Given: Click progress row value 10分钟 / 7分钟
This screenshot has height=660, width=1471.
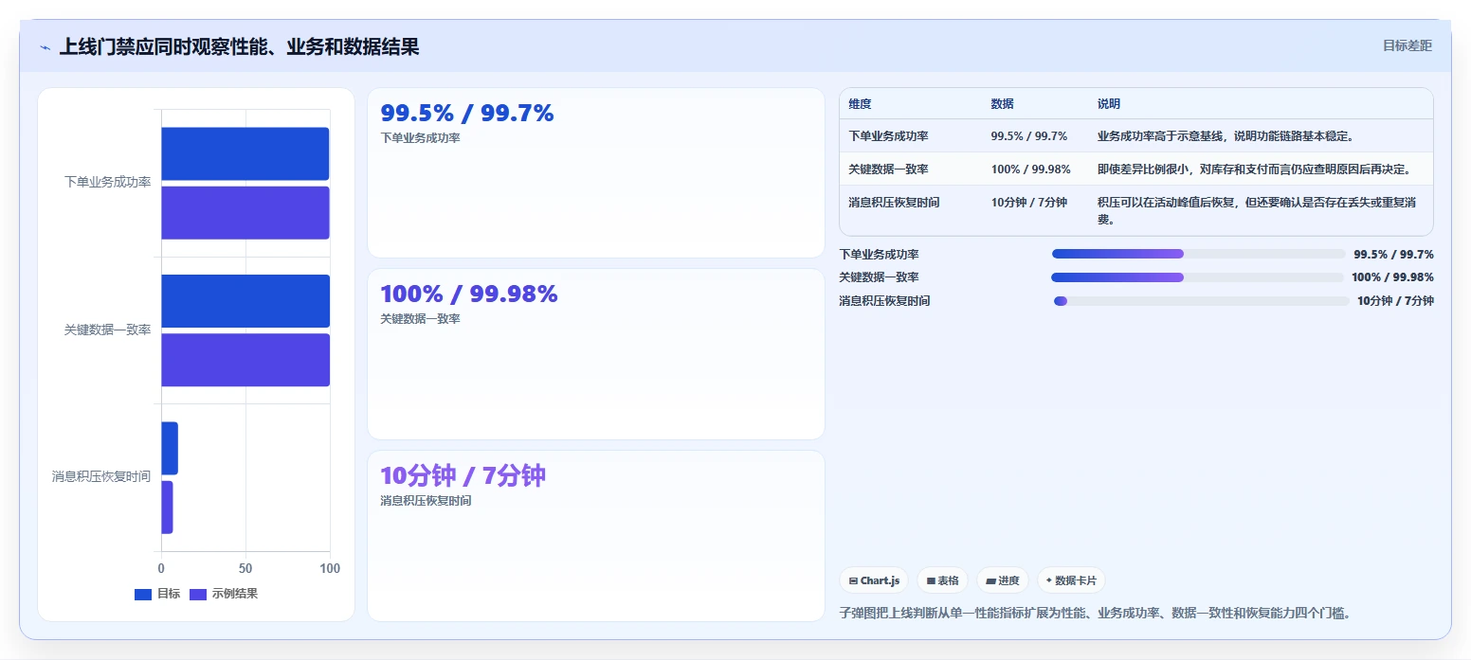Looking at the screenshot, I should click(1395, 301).
